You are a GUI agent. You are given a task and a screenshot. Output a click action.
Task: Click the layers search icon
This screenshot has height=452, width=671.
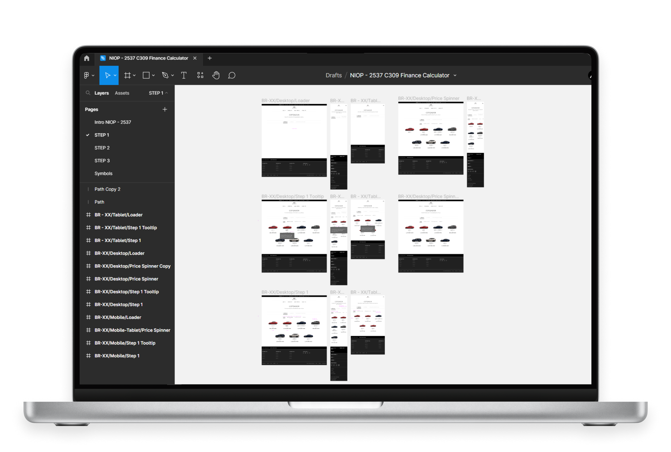click(x=88, y=93)
